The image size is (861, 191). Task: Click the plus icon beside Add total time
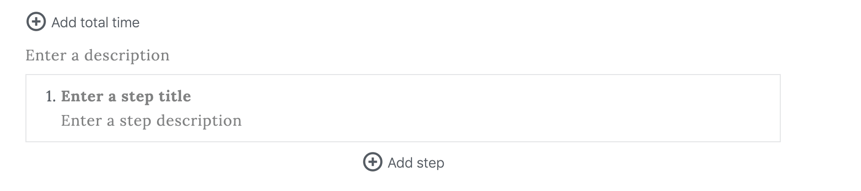point(36,22)
